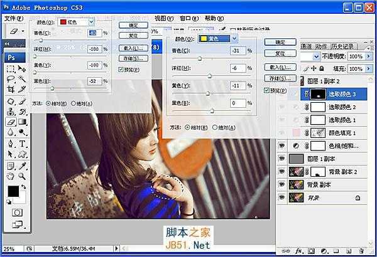Delete layer with trash icon
377x257 pixels.
361,251
